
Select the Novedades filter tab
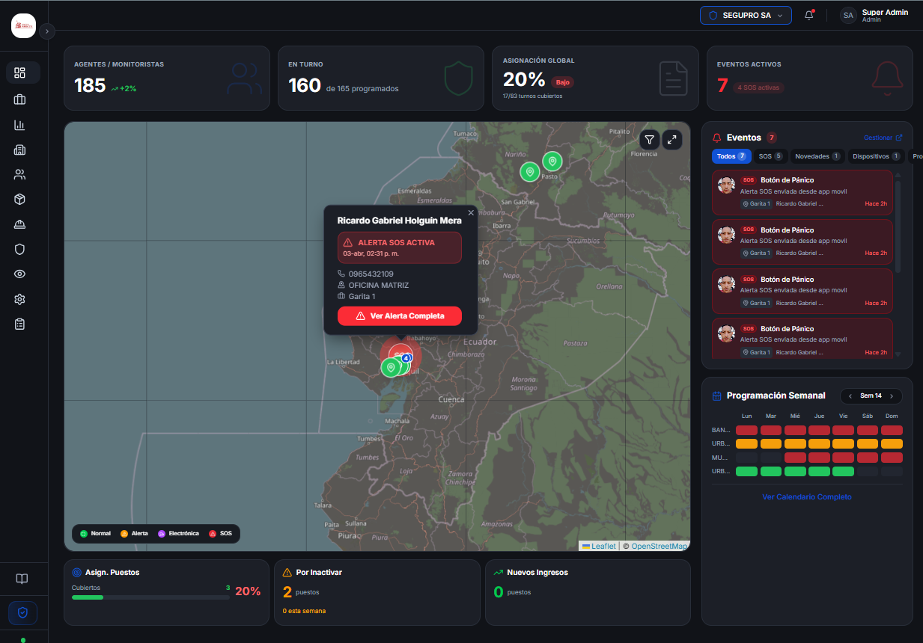pyautogui.click(x=816, y=156)
